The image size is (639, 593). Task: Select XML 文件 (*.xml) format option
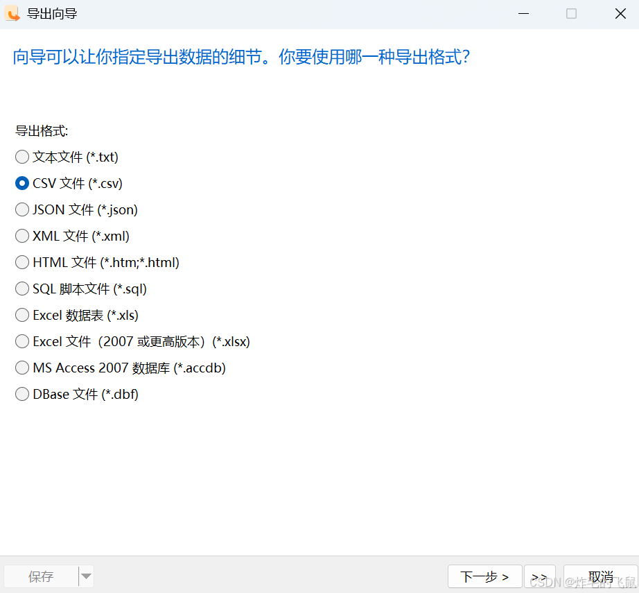coord(21,236)
